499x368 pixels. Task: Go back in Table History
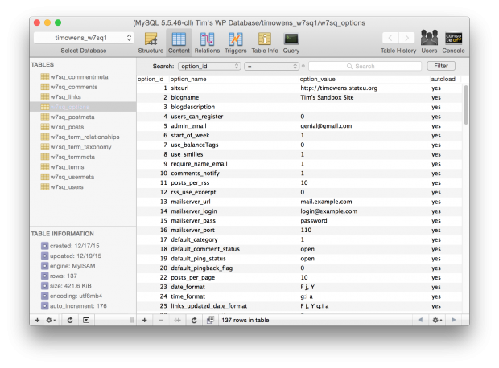point(390,38)
